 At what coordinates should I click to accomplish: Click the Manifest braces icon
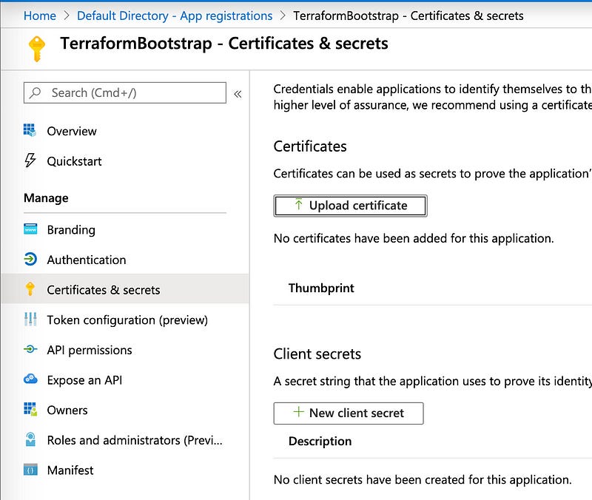(30, 470)
